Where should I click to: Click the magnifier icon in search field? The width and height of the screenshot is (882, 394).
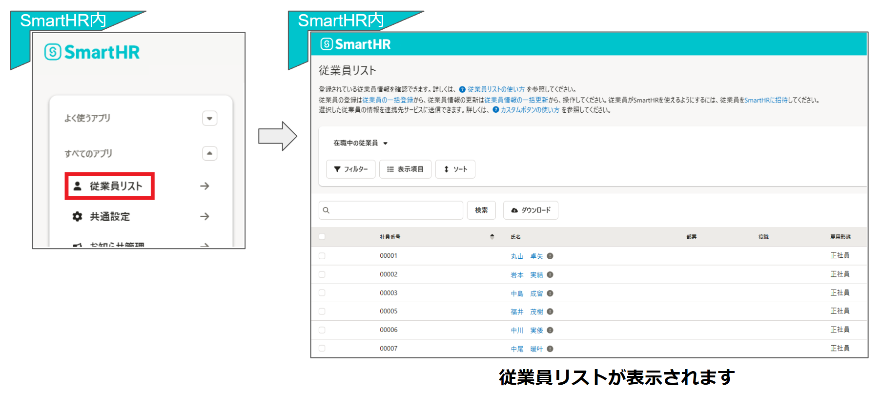pos(326,210)
